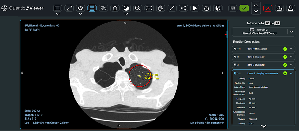
Task: Select the layout rectangle tool
Action: (57, 8)
